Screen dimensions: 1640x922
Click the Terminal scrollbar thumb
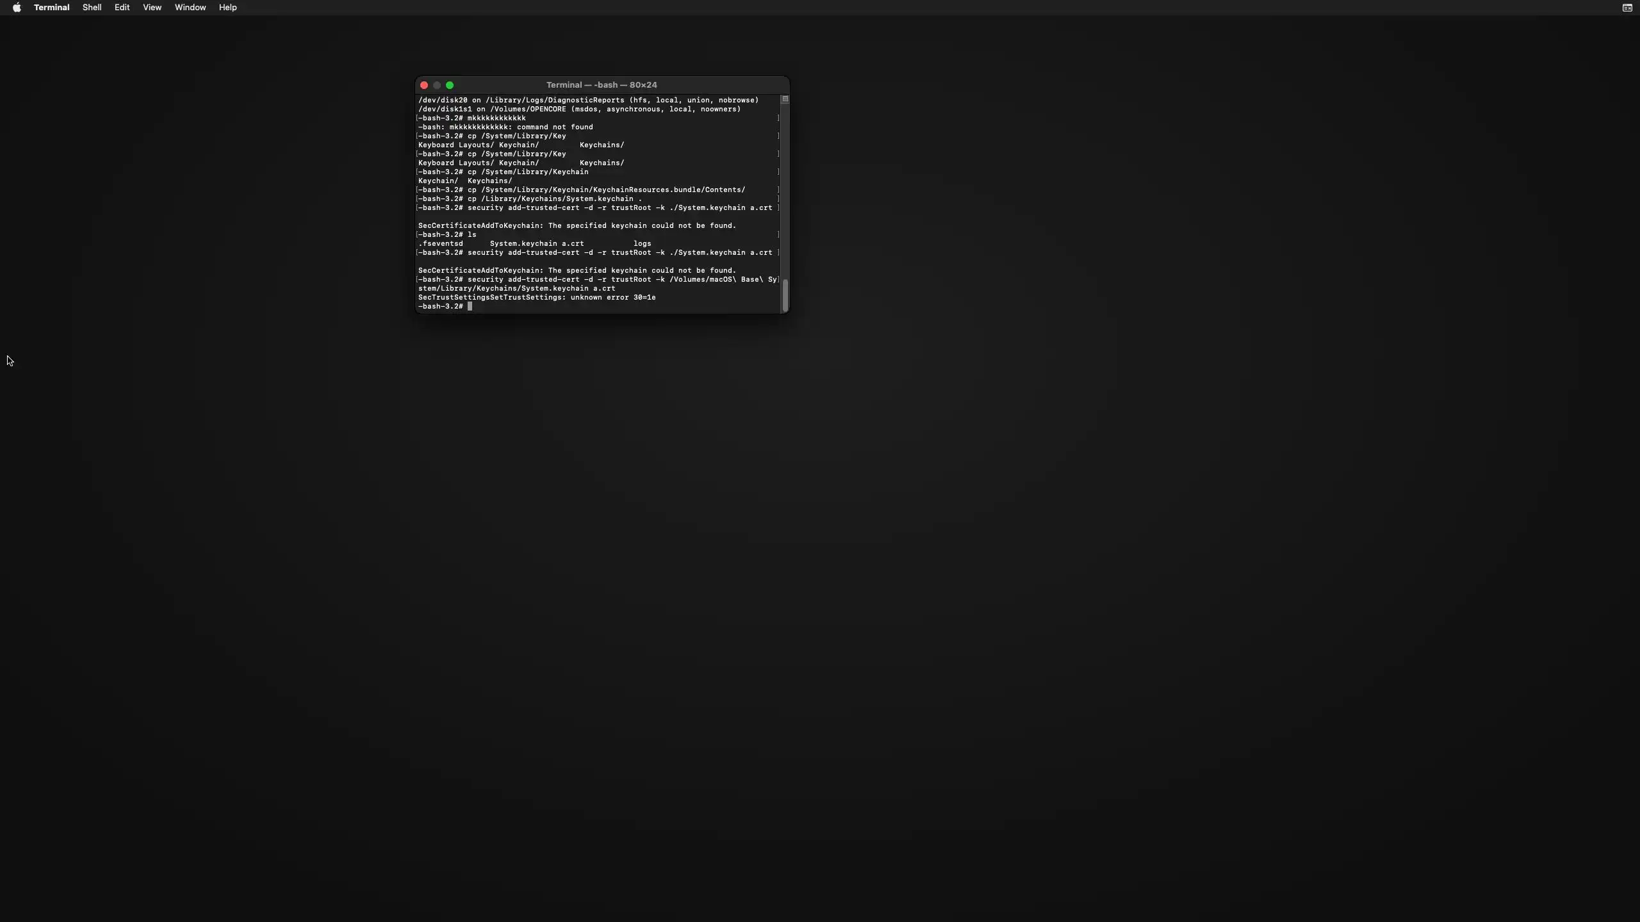pos(785,295)
